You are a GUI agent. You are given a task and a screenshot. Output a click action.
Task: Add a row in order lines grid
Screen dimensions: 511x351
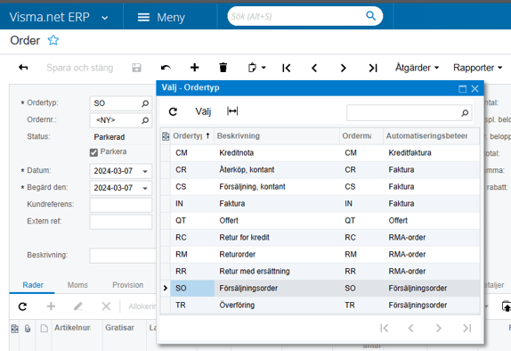[51, 306]
